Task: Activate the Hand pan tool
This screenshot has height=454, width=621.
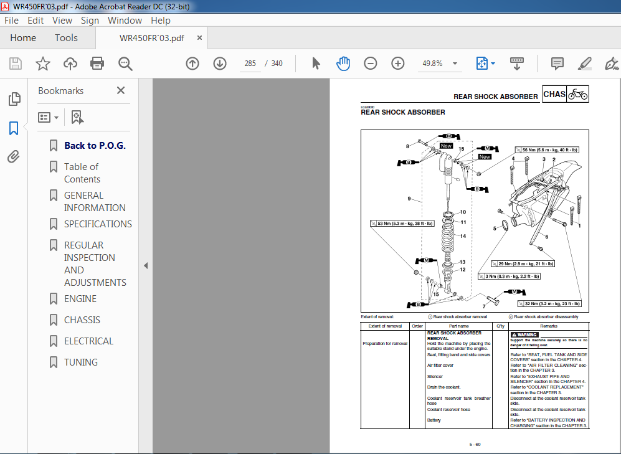Action: 343,64
